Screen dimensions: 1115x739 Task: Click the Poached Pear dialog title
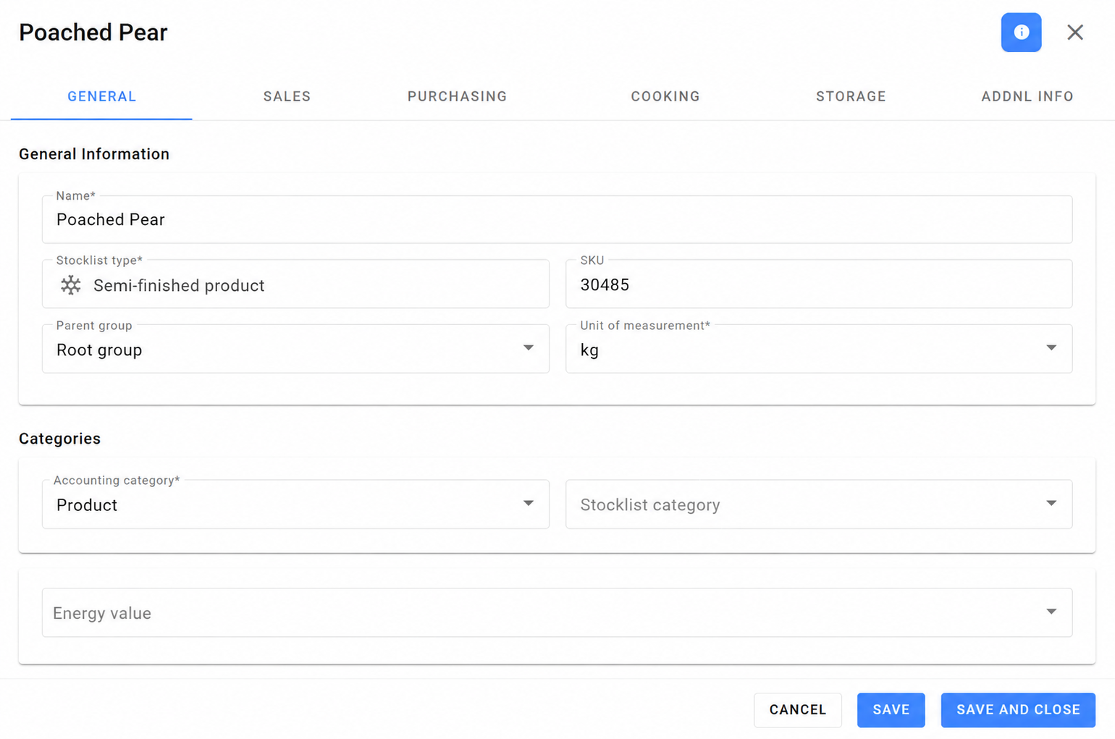(x=93, y=33)
